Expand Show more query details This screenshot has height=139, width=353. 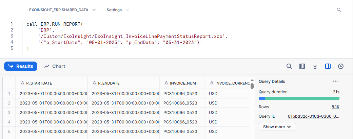tap(277, 127)
